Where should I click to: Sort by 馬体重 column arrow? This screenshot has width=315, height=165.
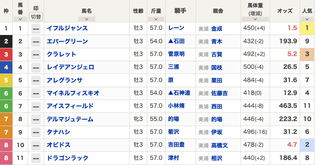click(255, 19)
